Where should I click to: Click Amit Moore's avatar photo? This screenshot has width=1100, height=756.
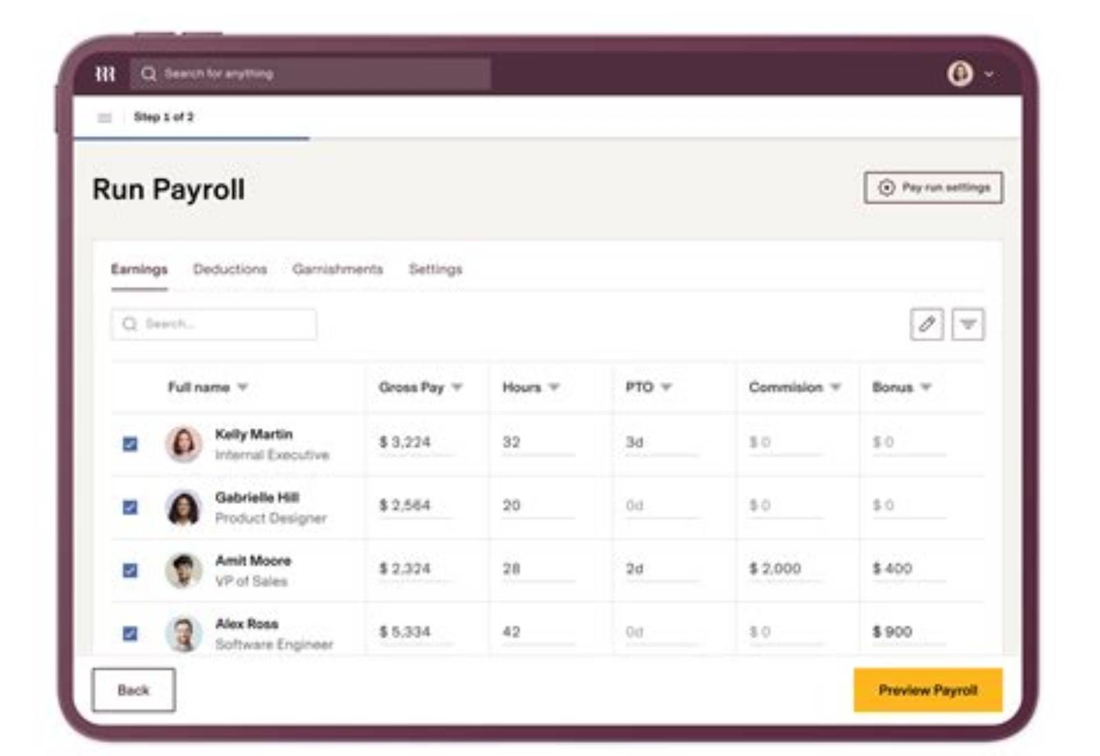pos(184,570)
